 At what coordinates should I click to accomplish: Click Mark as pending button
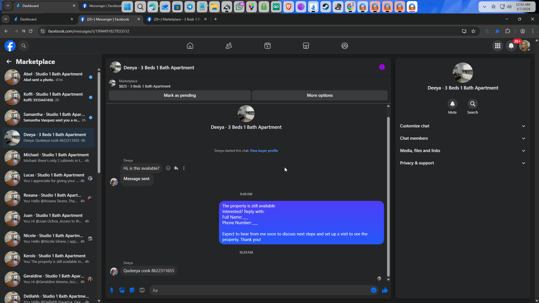coord(180,95)
